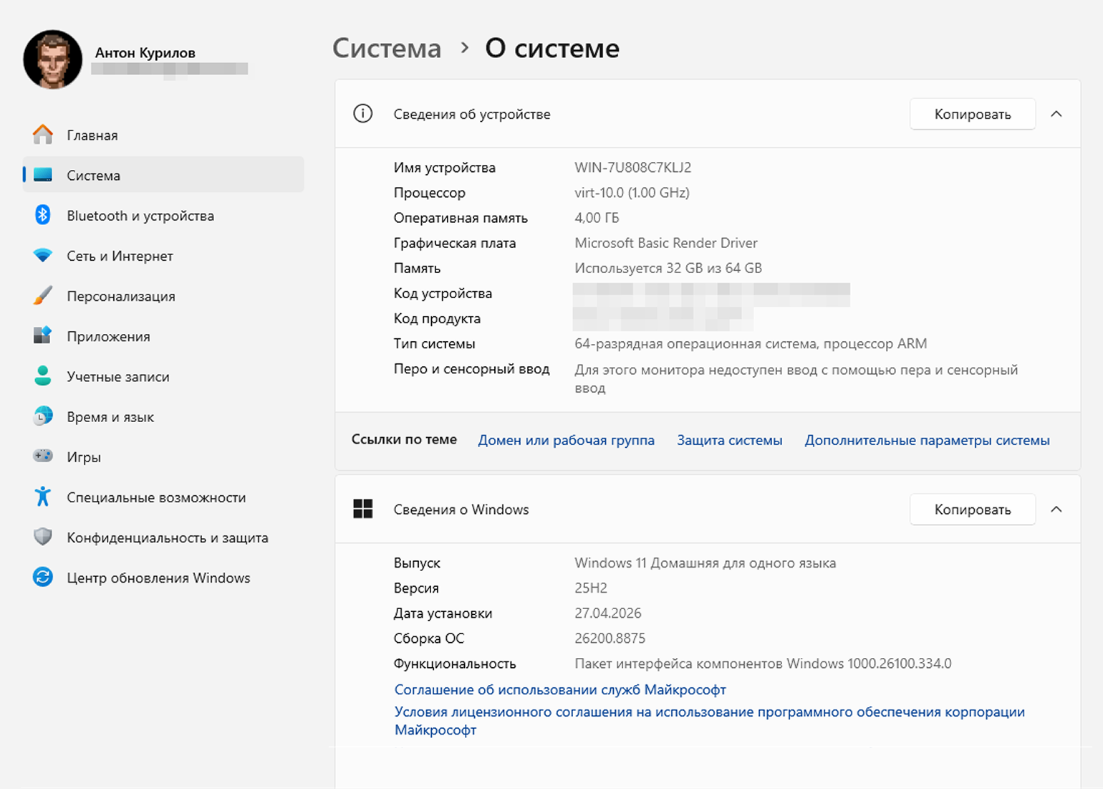Click the person icon for Учетные записи
Viewport: 1103px width, 789px height.
pos(43,376)
